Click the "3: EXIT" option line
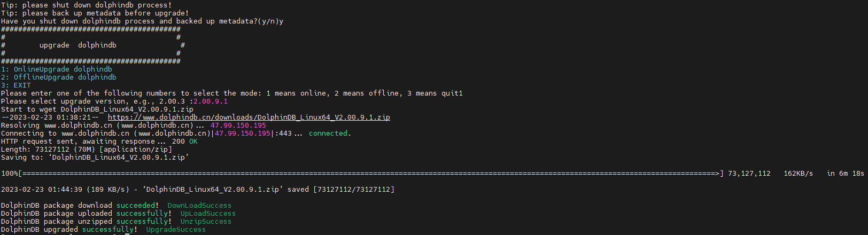868x235 pixels. pyautogui.click(x=16, y=85)
